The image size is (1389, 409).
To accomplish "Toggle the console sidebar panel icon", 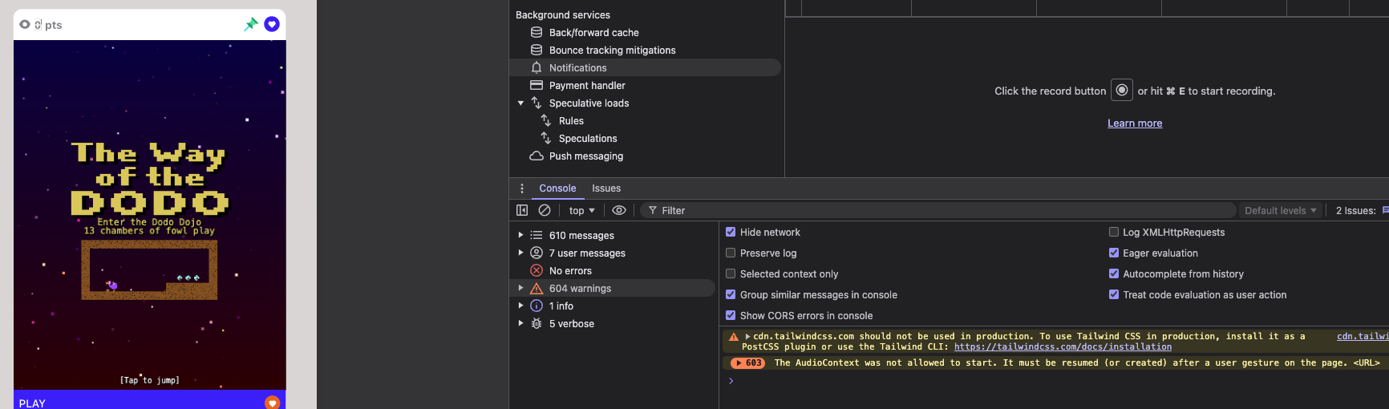I will point(522,210).
